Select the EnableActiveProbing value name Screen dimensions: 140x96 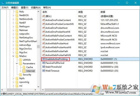pyautogui.click(x=57, y=59)
